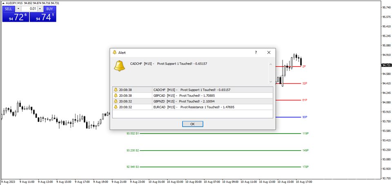Click the bell icon in GBPNZD row
The width and height of the screenshot is (392, 185).
(116, 101)
